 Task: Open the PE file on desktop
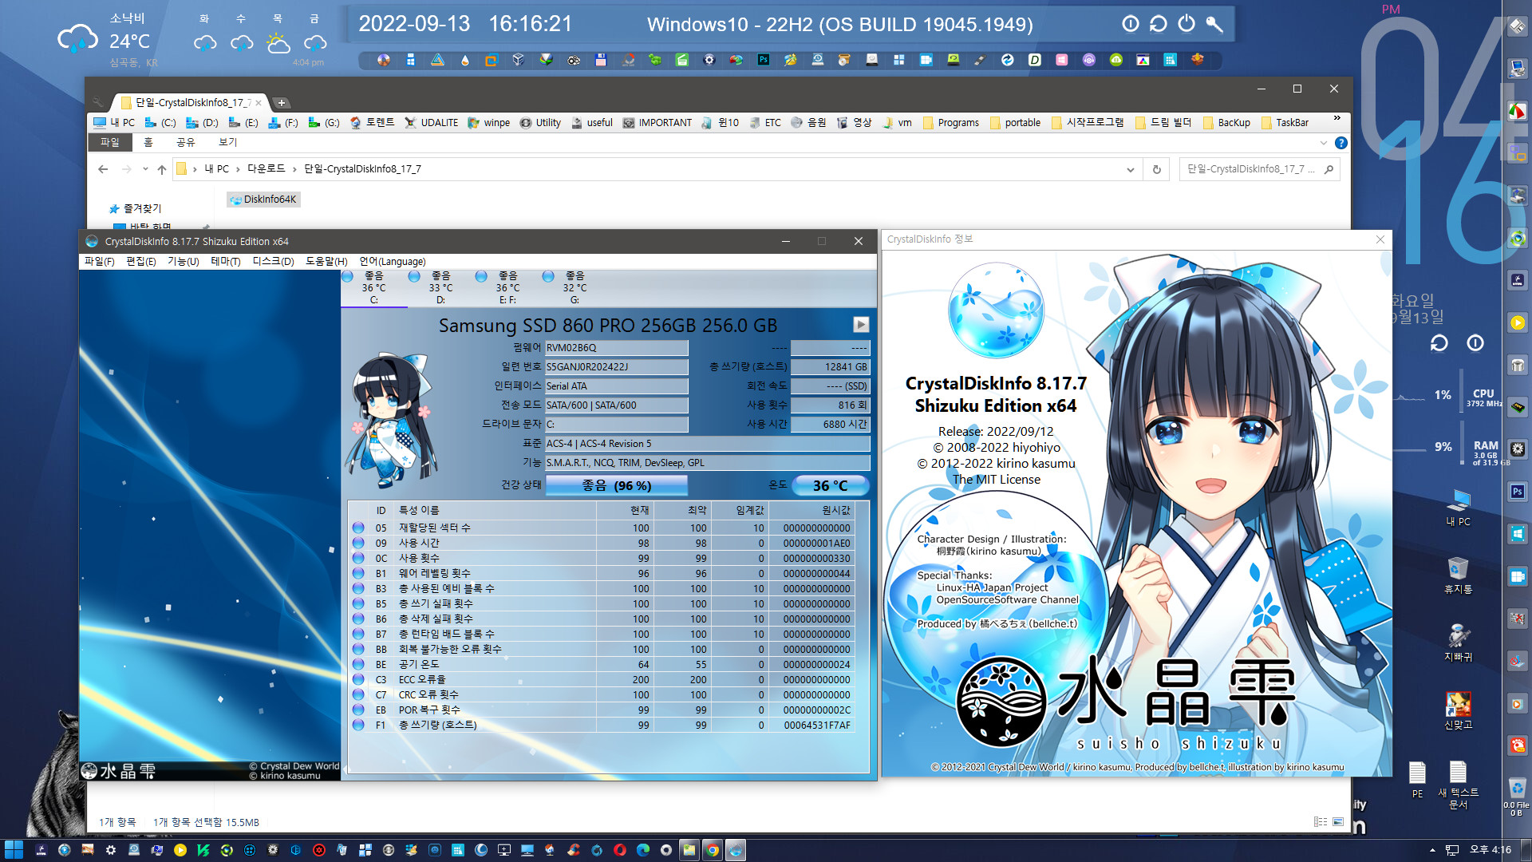click(x=1417, y=779)
